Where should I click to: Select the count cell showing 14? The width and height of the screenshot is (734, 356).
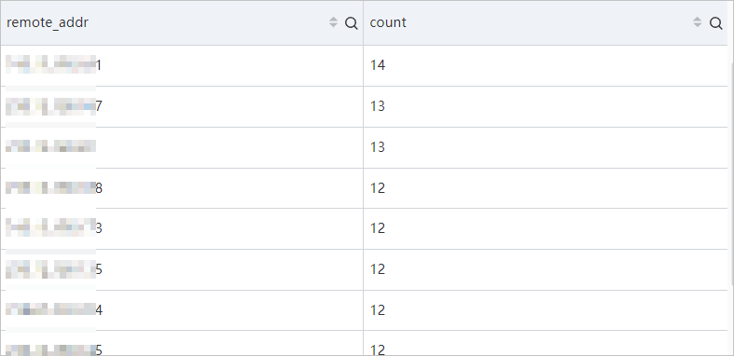(378, 65)
